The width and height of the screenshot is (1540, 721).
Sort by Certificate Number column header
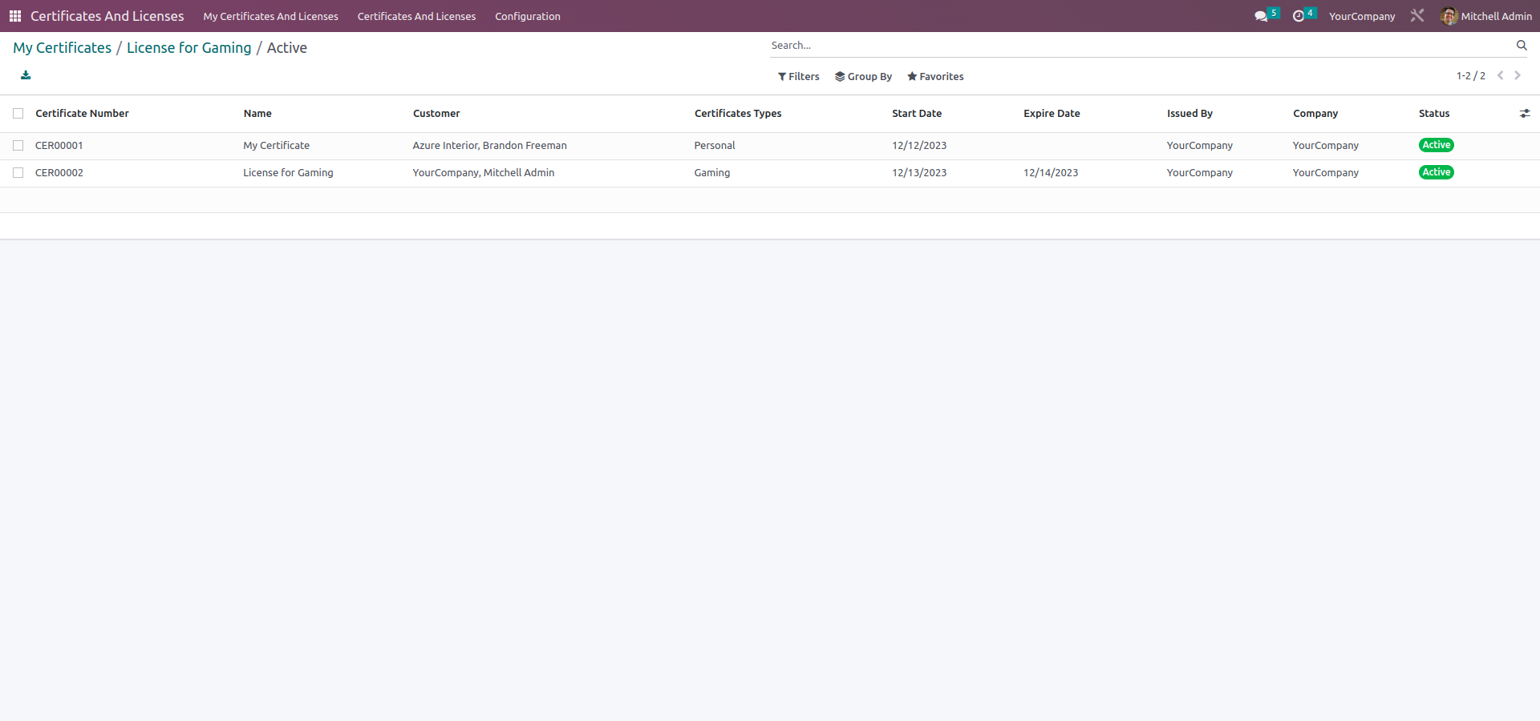pos(83,114)
